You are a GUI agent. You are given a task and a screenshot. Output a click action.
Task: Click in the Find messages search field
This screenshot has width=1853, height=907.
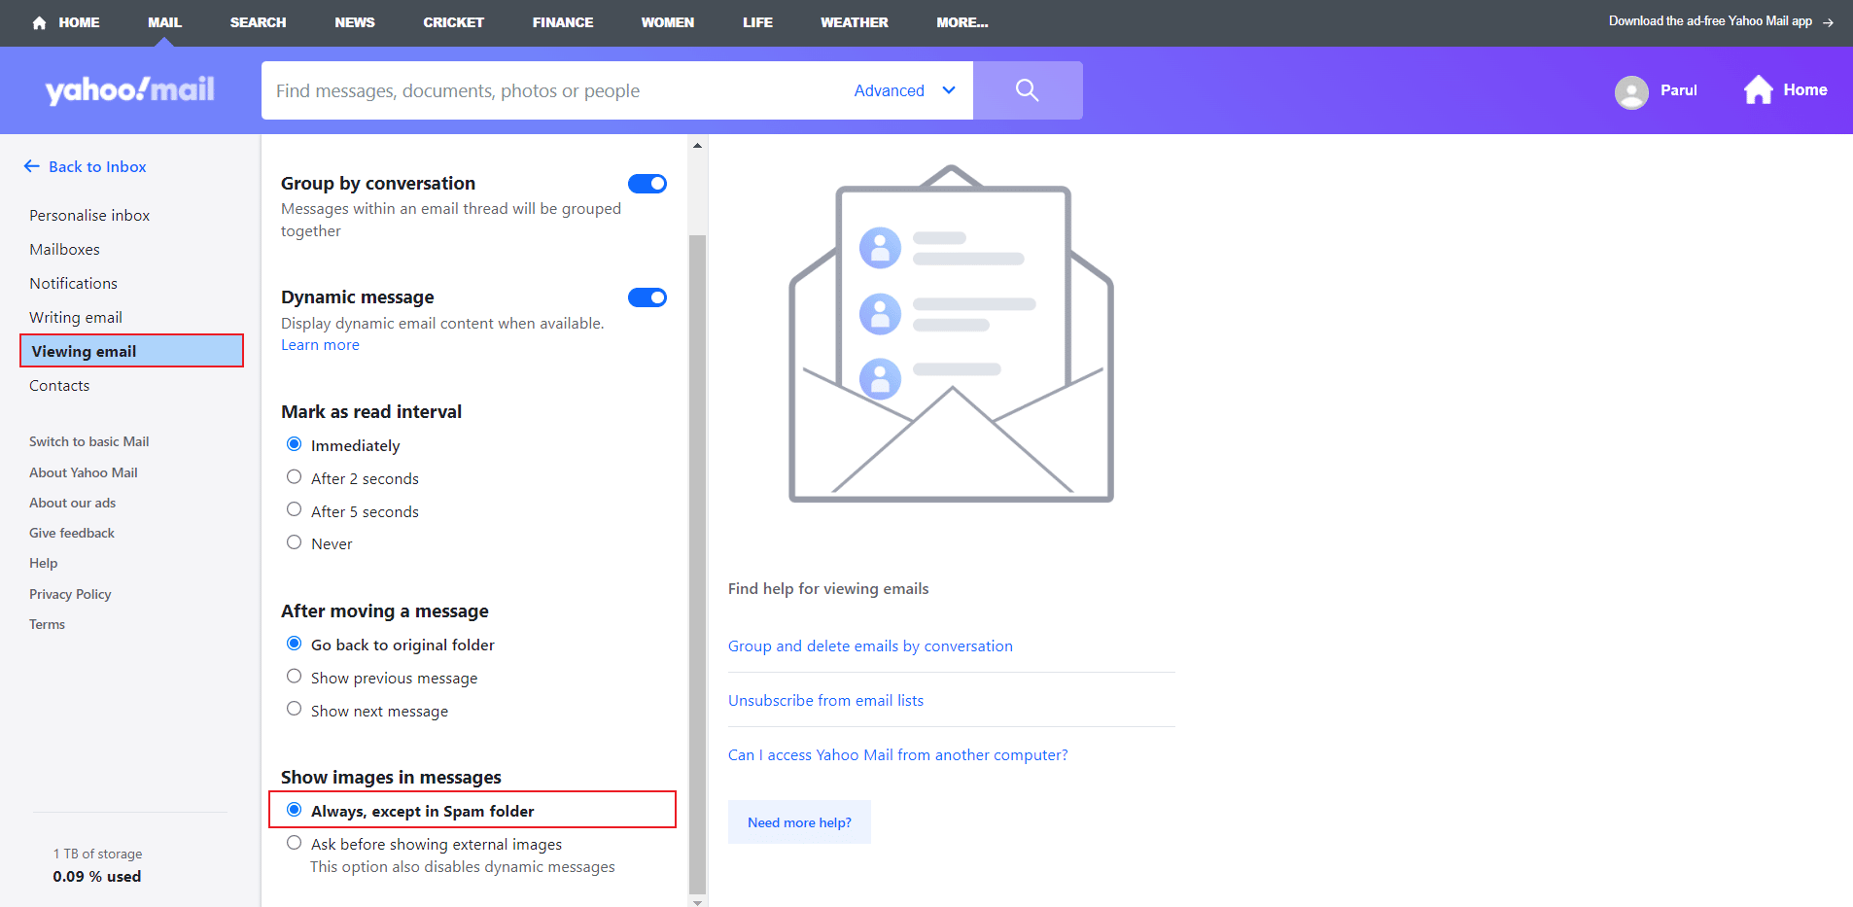554,90
